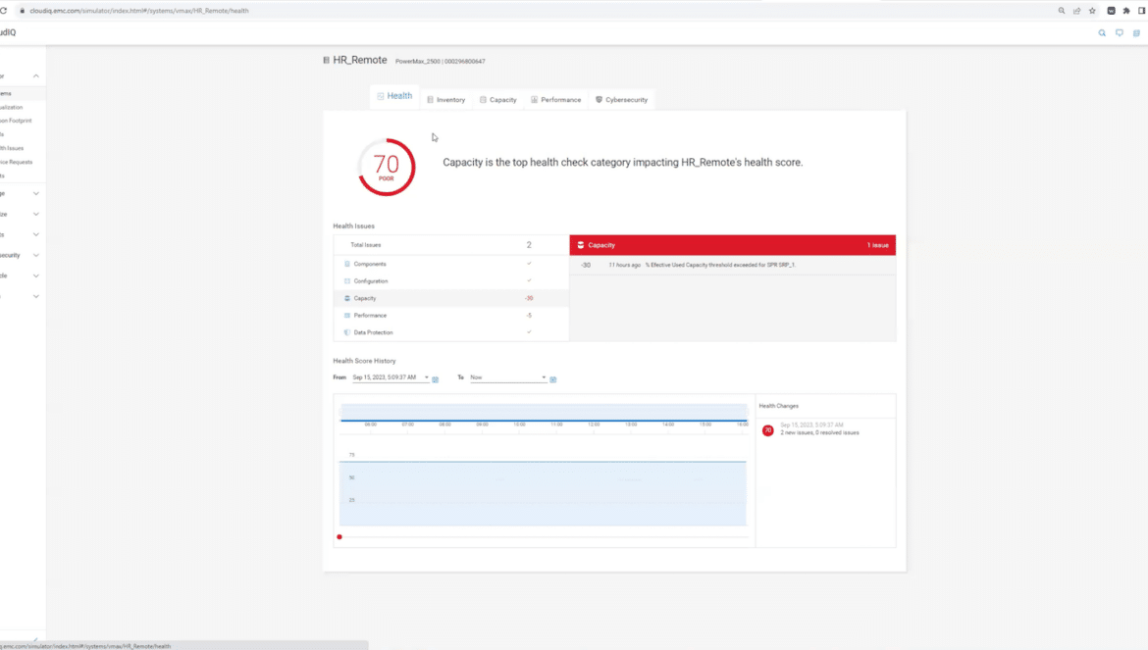Image resolution: width=1148 pixels, height=650 pixels.
Task: Click the Health tab icon
Action: (x=381, y=96)
